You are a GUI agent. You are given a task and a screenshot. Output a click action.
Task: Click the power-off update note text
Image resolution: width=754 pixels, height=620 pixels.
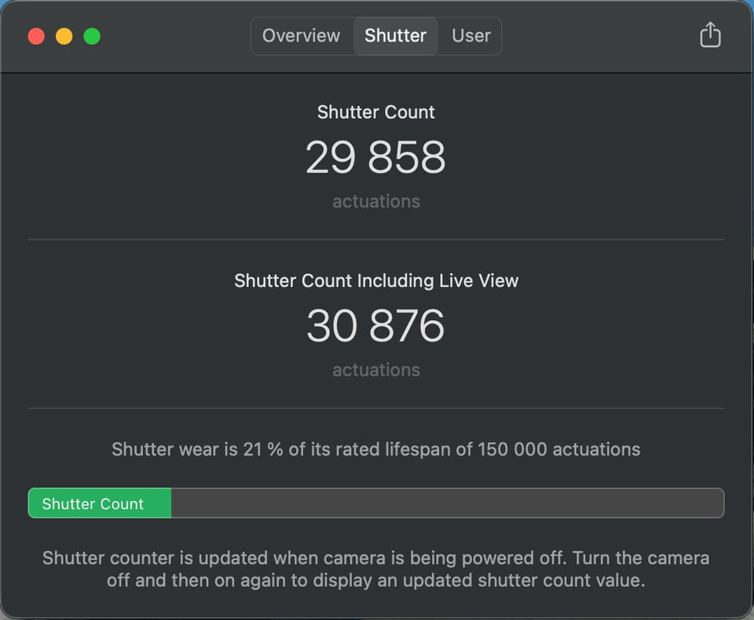(375, 570)
